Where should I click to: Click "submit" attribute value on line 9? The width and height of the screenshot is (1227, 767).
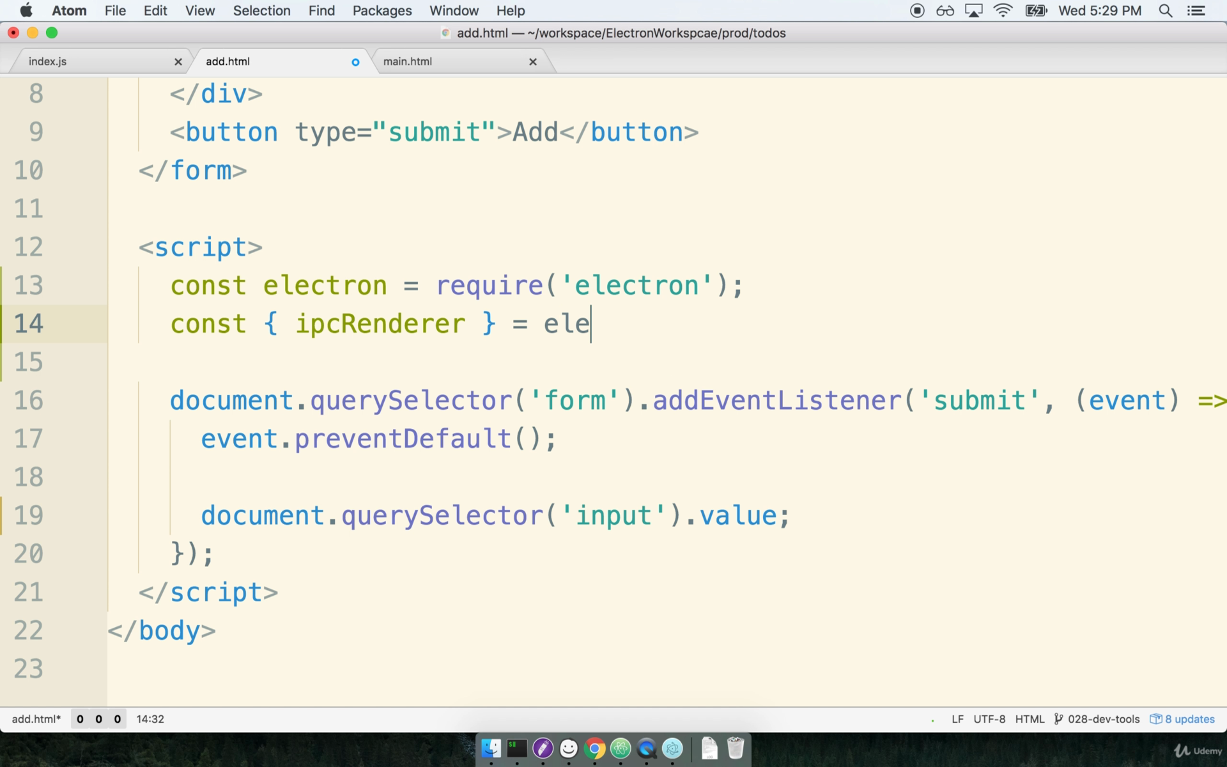pyautogui.click(x=434, y=132)
